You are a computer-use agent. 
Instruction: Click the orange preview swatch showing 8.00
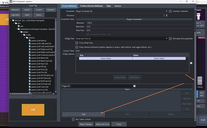click(x=33, y=110)
